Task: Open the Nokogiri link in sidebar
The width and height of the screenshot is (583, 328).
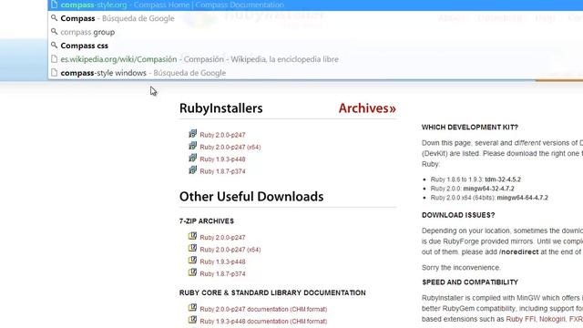Action: [552, 319]
